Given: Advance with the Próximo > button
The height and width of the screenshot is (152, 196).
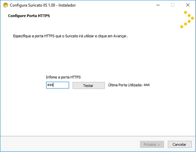Looking at the screenshot, I should click(x=152, y=144).
